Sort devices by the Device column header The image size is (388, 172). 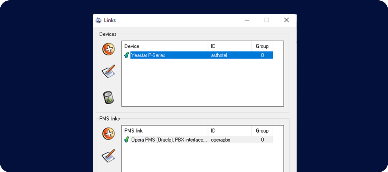pos(165,46)
